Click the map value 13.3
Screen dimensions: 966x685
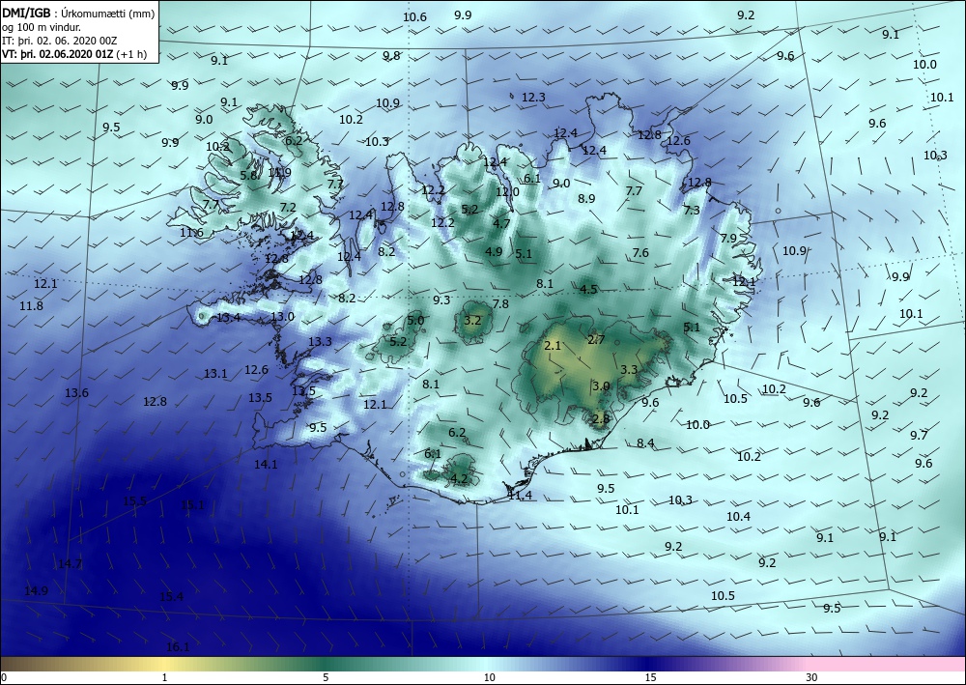pos(321,341)
